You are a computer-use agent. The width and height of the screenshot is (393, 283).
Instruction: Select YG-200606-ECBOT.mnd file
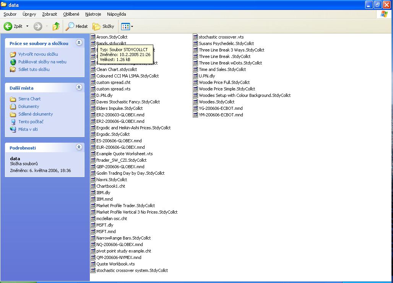221,108
